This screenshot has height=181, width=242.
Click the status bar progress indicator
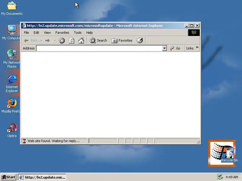pyautogui.click(x=103, y=141)
